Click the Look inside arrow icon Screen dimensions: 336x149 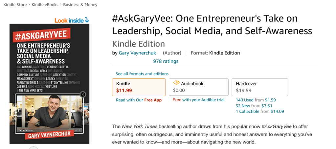(87, 20)
